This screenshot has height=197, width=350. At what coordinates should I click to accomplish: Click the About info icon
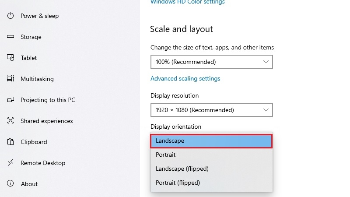click(10, 183)
